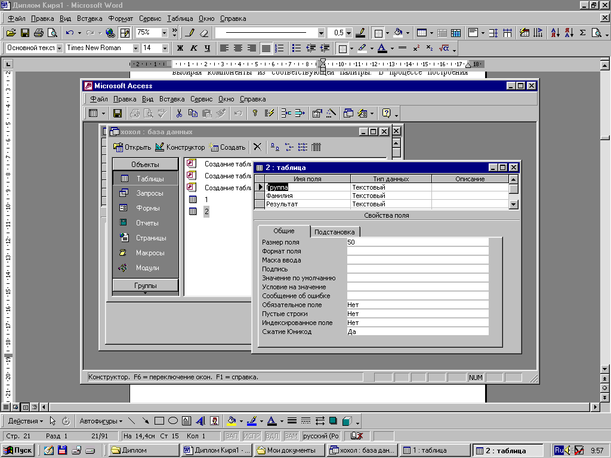611x458 pixels.
Task: Open the Таблица menu in Word
Action: [x=180, y=18]
